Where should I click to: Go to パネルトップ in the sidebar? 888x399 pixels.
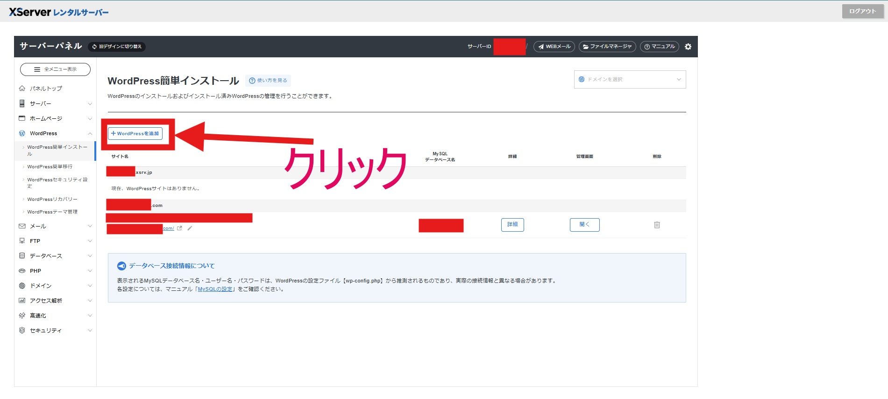(x=46, y=89)
